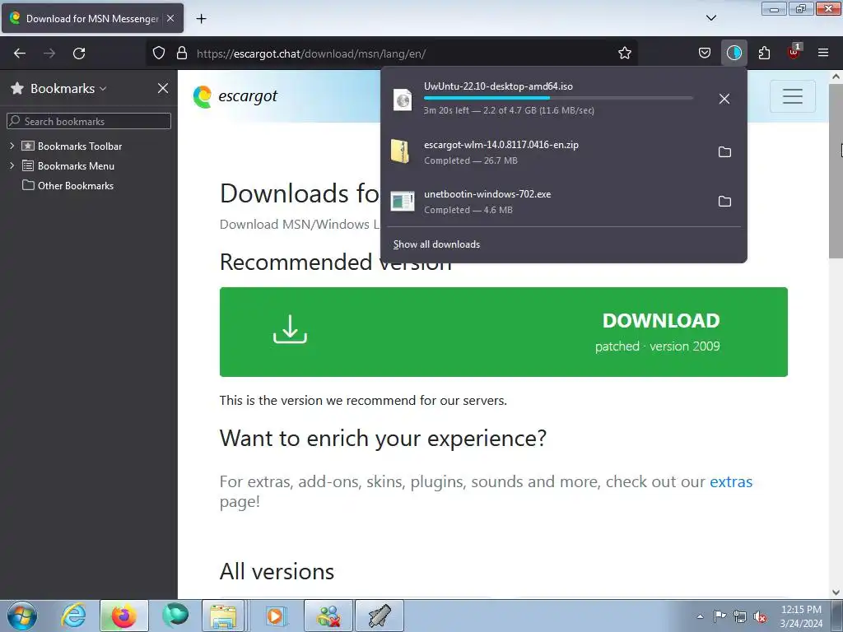Open the Extensions puzzle-piece menu
Image resolution: width=843 pixels, height=632 pixels.
pos(764,53)
